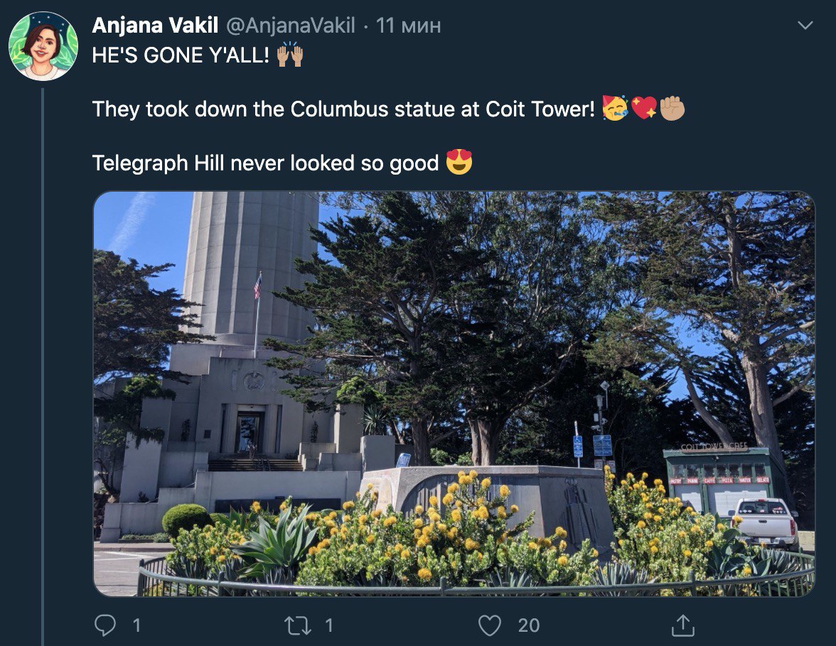Click the raised hands emoji
The width and height of the screenshot is (836, 646).
(x=290, y=55)
